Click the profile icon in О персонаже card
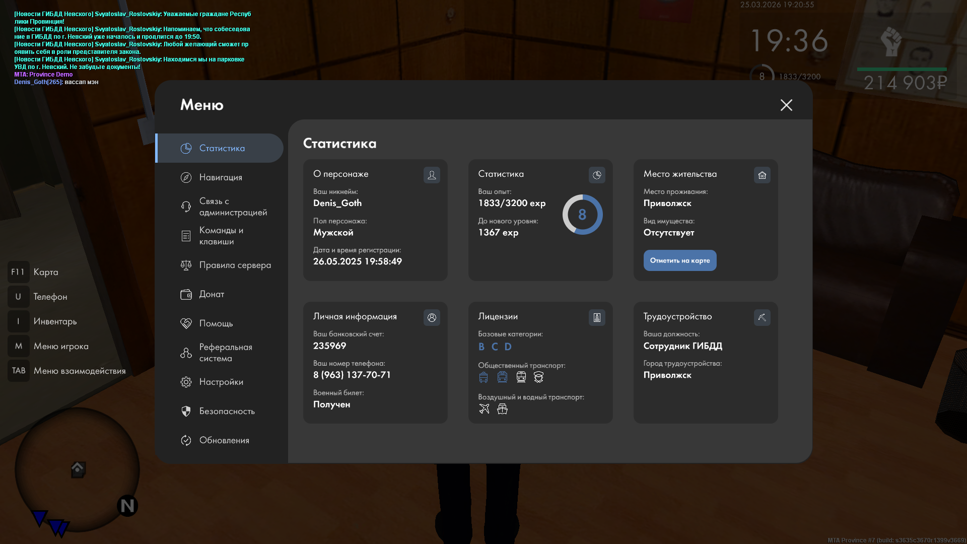This screenshot has height=544, width=967. [x=432, y=175]
